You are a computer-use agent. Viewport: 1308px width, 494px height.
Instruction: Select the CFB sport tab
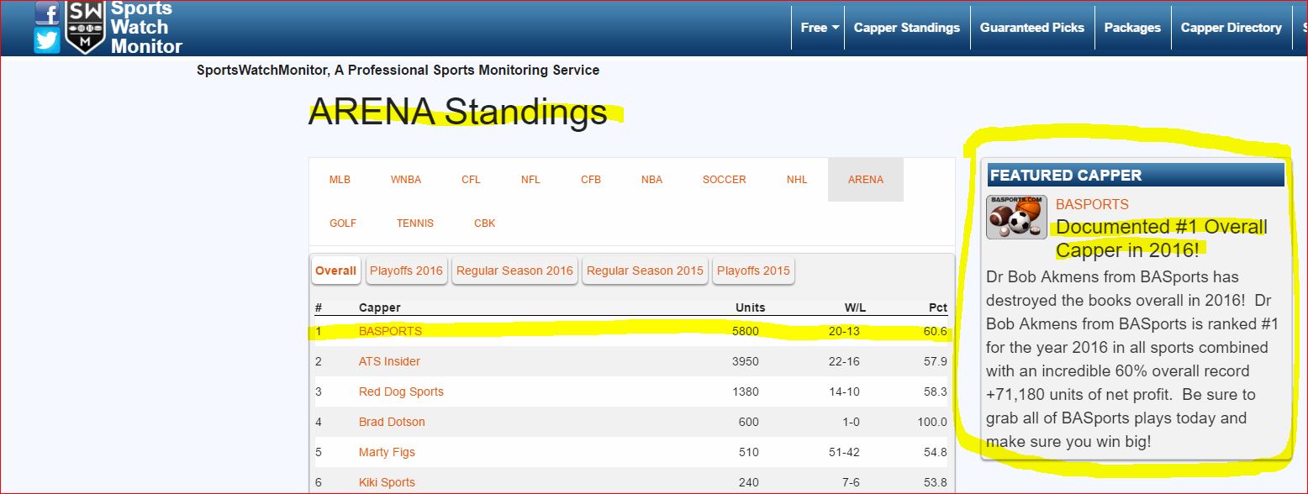point(591,180)
